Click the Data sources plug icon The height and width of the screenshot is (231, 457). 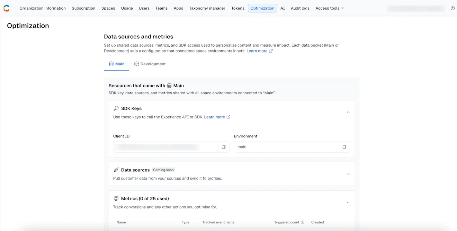116,170
